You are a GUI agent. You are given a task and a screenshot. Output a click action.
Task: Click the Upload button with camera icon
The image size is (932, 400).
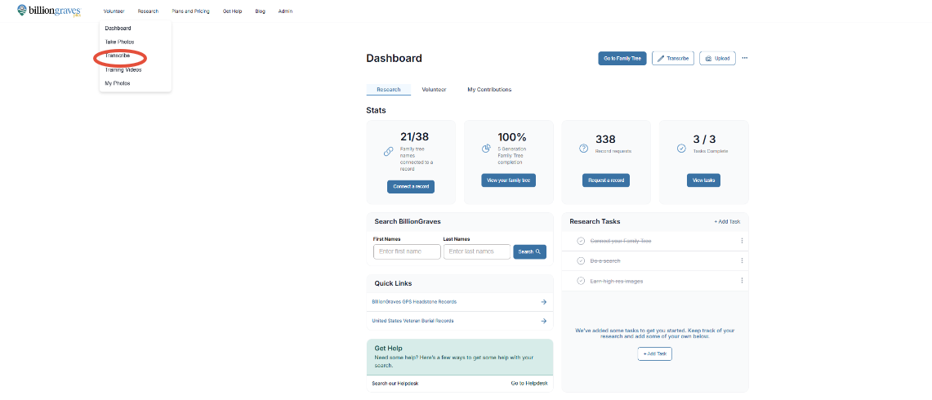tap(717, 58)
